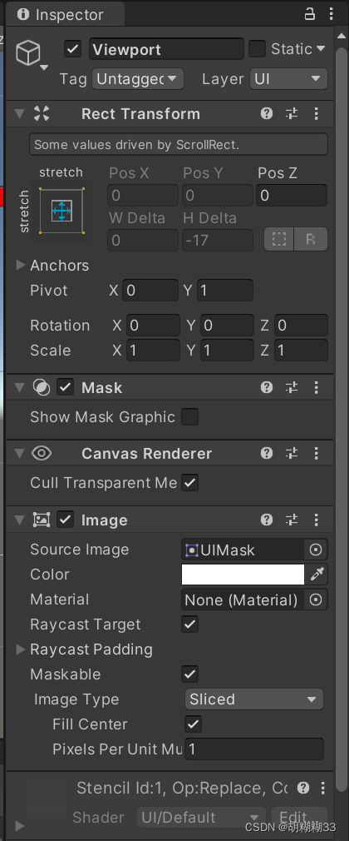Open Rect Transform help reference icon
This screenshot has width=349, height=841.
click(x=267, y=114)
